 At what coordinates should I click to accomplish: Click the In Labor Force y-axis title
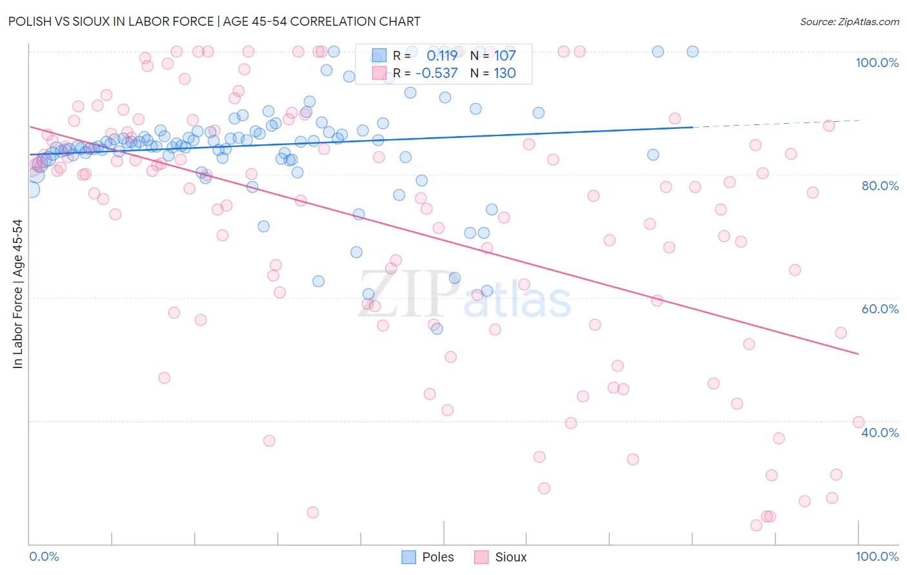coord(17,294)
